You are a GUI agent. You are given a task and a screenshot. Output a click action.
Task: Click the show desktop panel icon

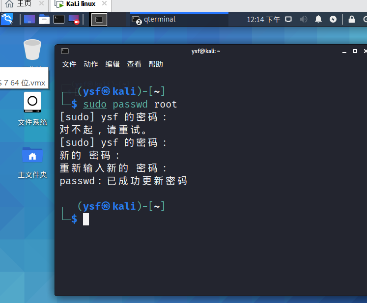tap(29, 19)
